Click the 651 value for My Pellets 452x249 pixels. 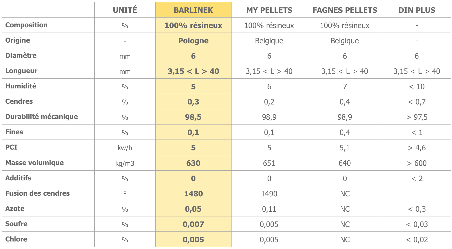tap(269, 163)
